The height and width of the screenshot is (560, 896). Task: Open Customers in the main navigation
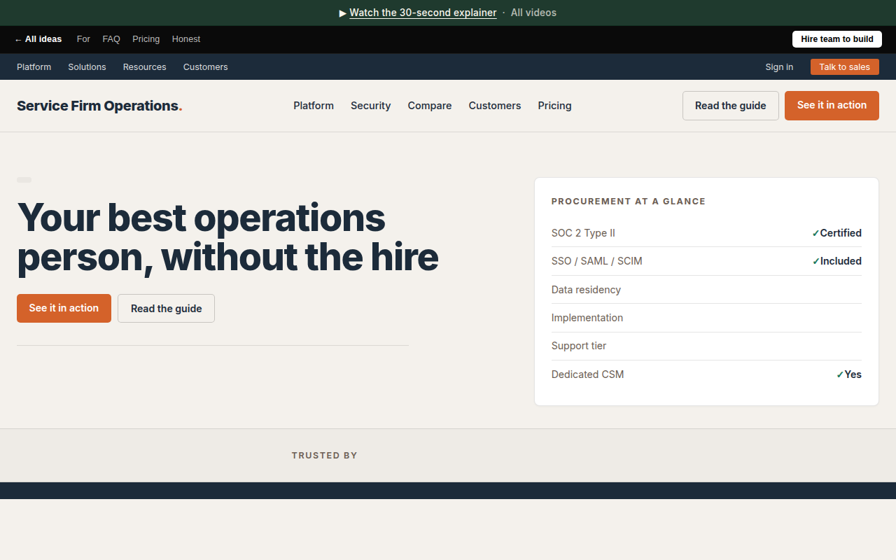[x=495, y=106]
